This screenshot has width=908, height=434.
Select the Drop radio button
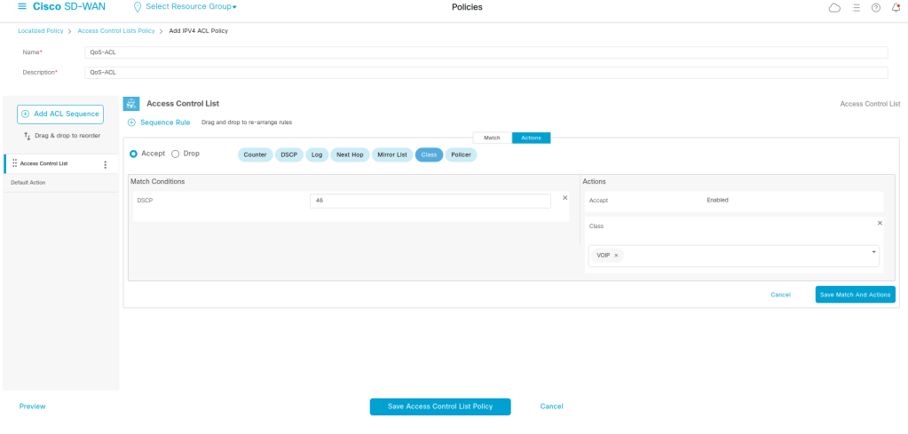(x=175, y=154)
